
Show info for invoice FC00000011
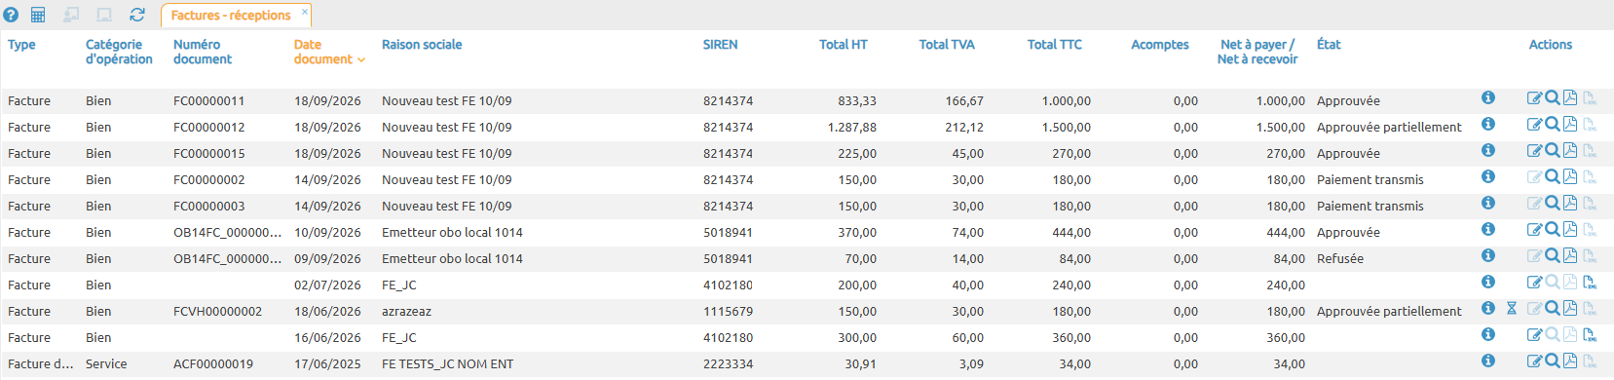point(1488,97)
